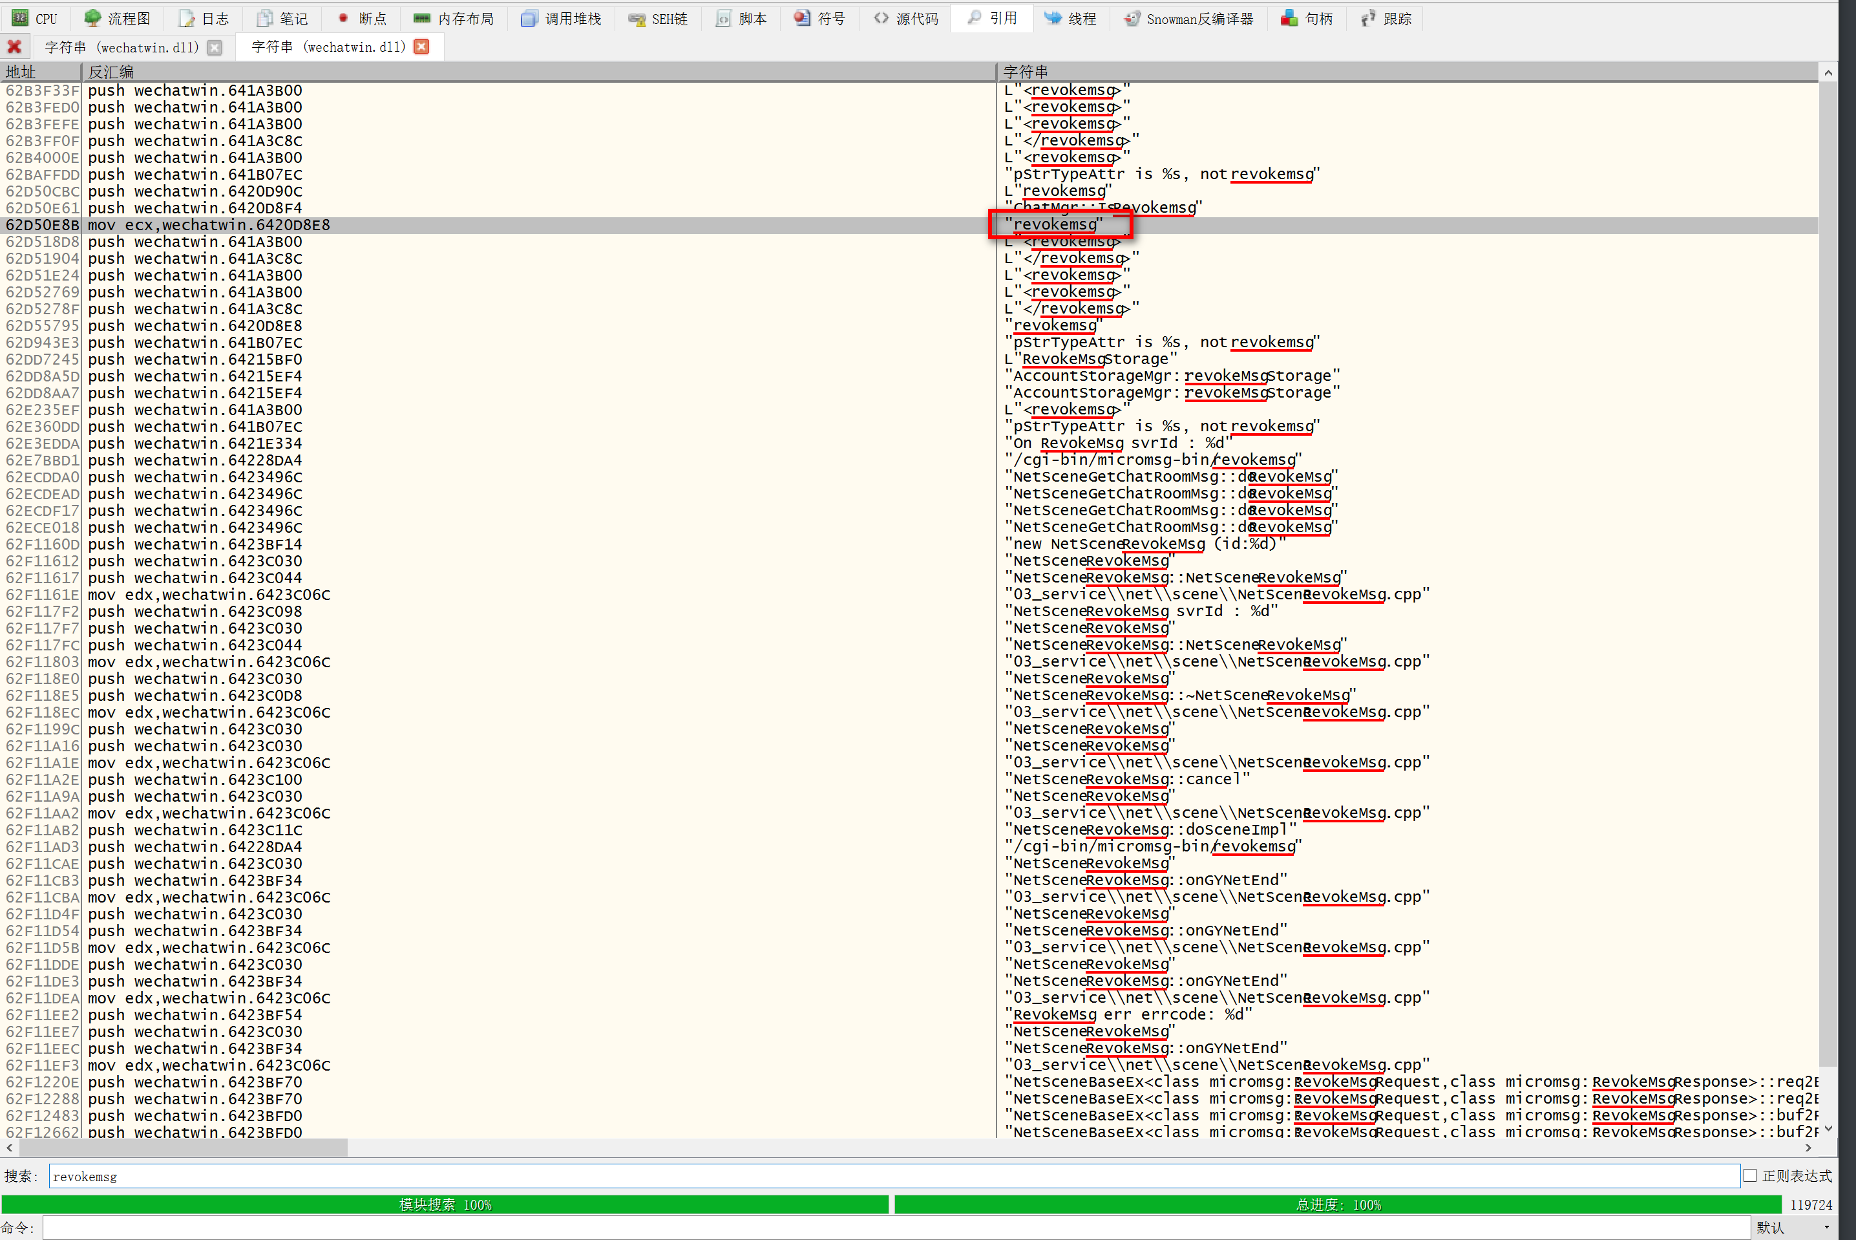1856x1240 pixels.
Task: Select the row at address 62D50E8B
Action: 909,224
